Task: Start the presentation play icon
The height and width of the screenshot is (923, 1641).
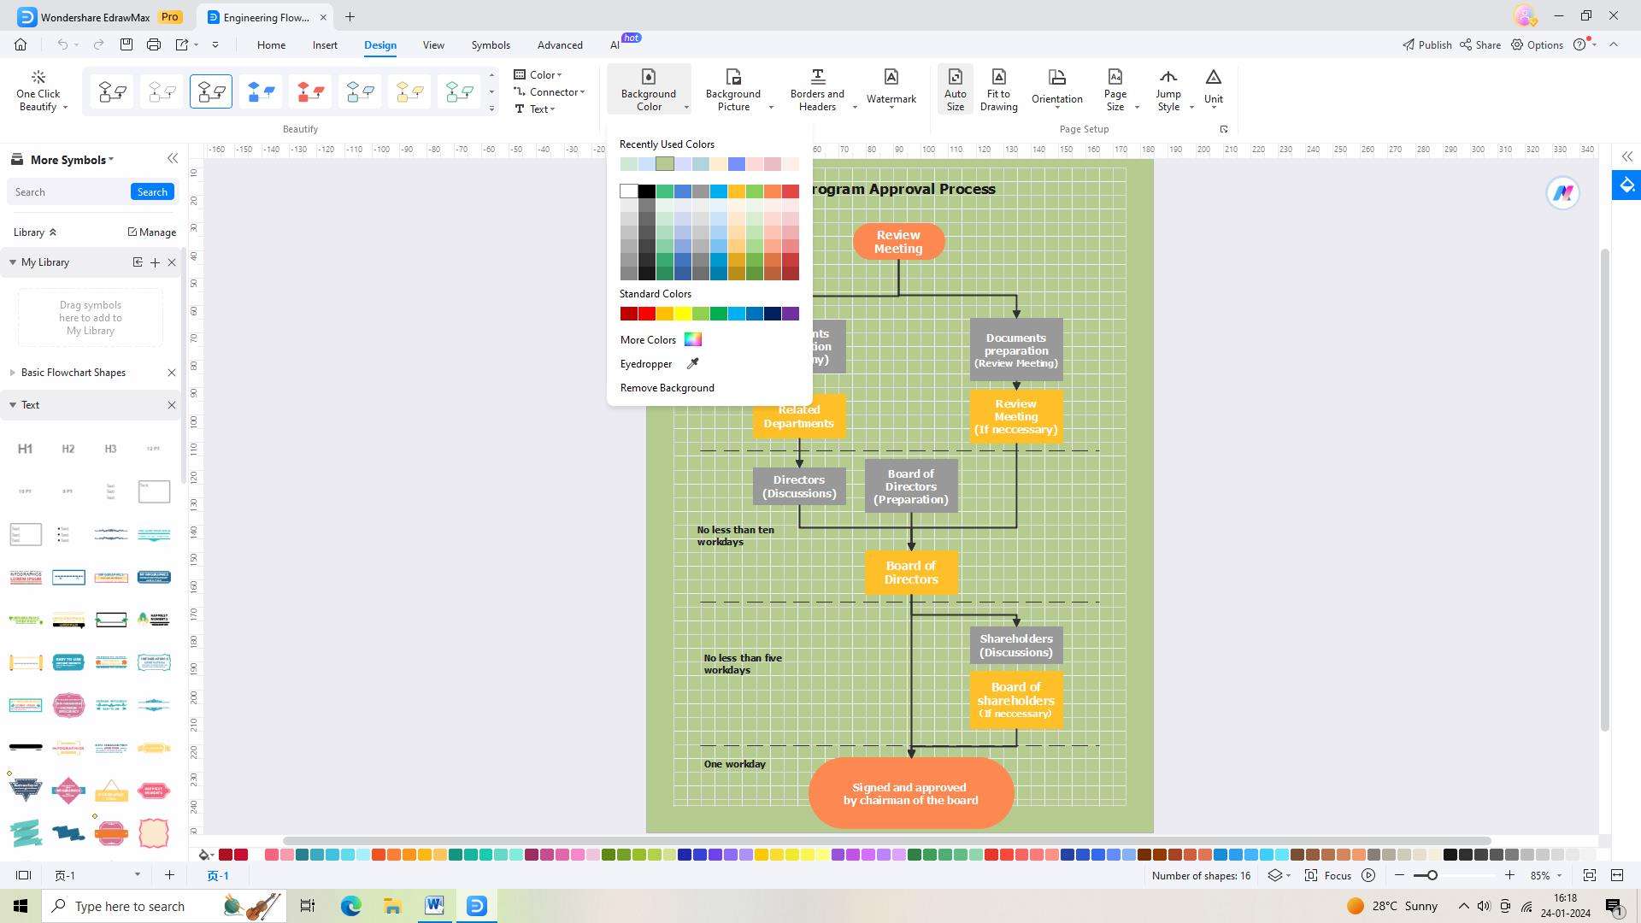Action: point(1368,876)
